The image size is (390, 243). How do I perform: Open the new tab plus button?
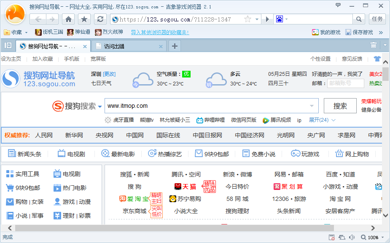point(175,46)
